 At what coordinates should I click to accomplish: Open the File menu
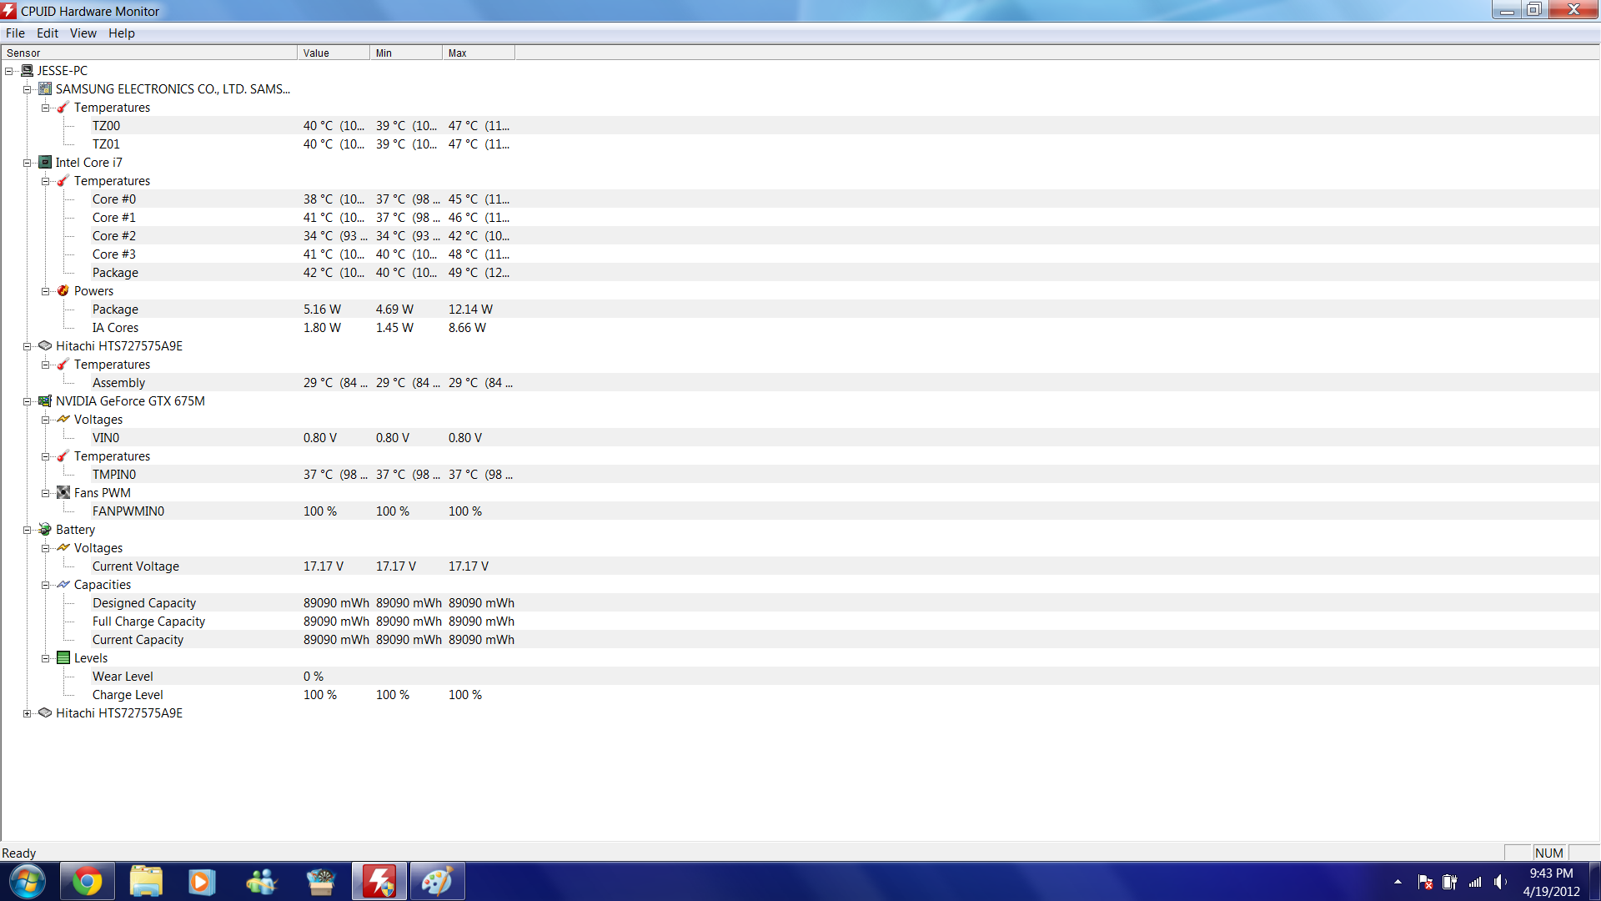15,33
